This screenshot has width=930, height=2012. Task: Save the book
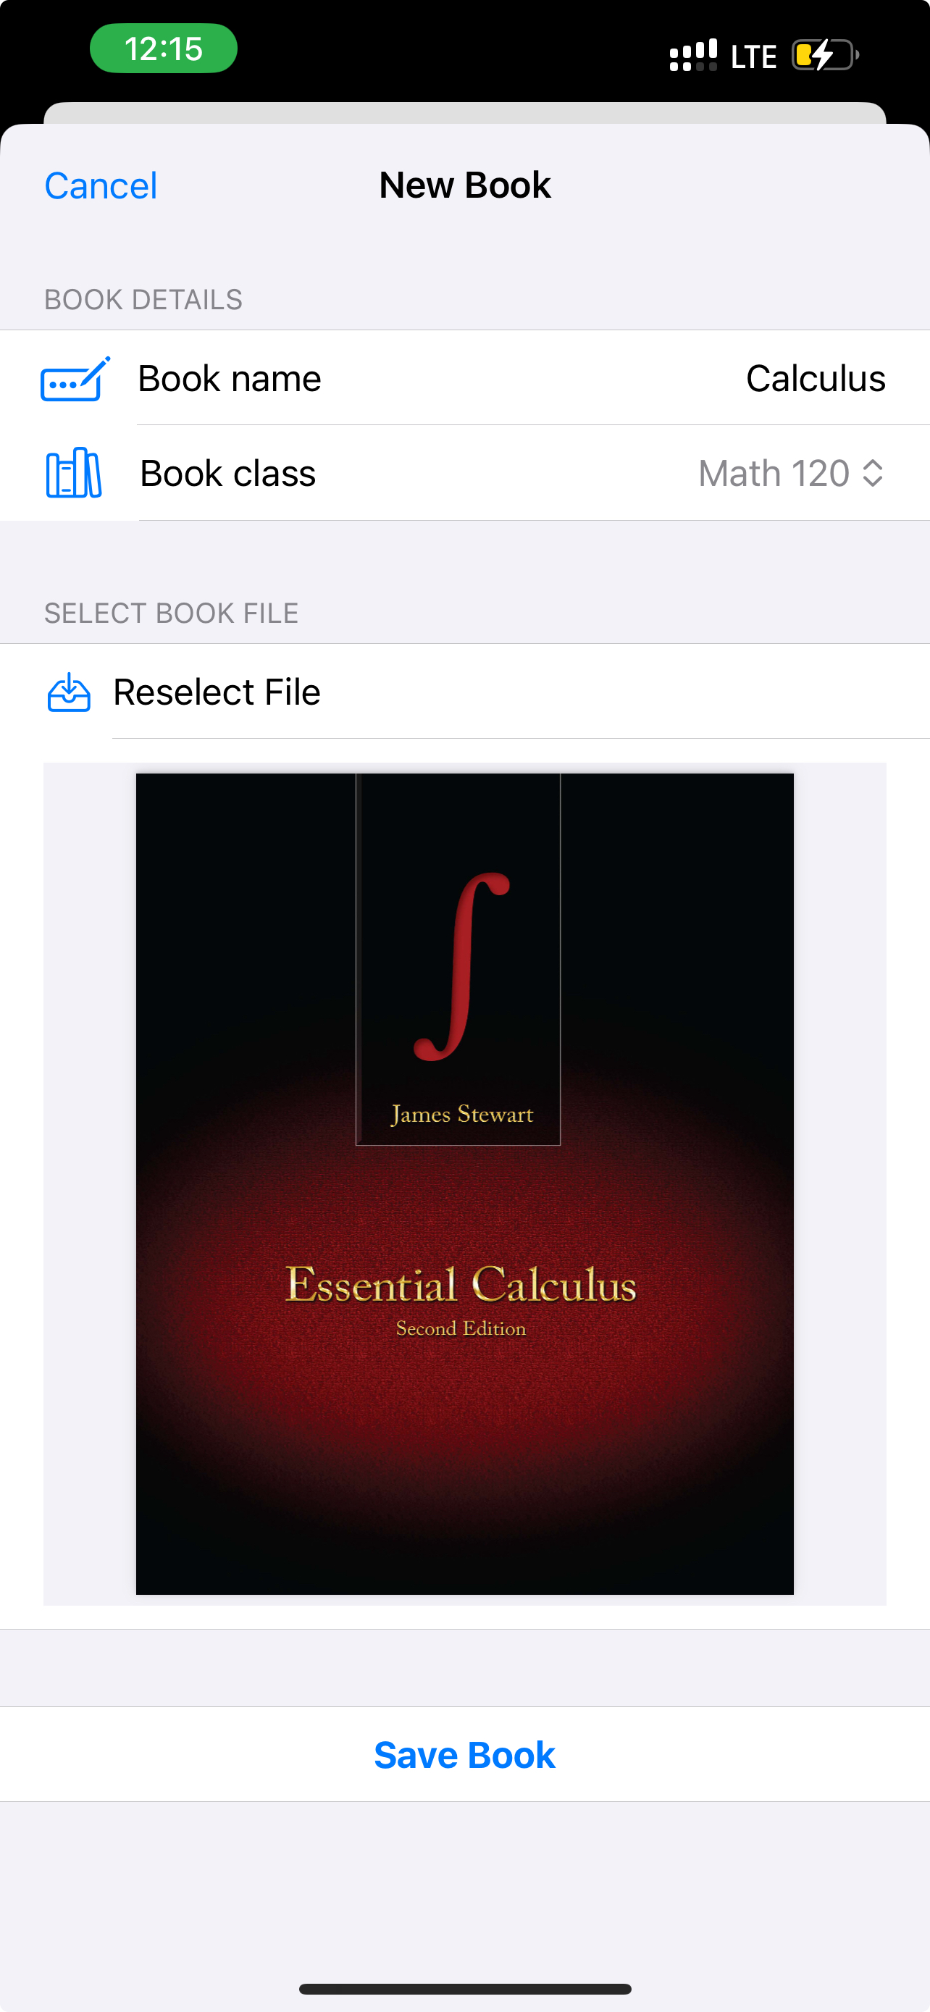pos(464,1755)
